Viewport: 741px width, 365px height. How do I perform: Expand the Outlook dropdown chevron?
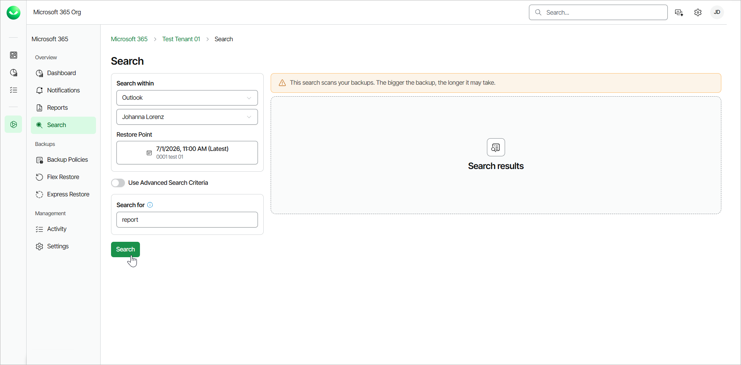(249, 98)
